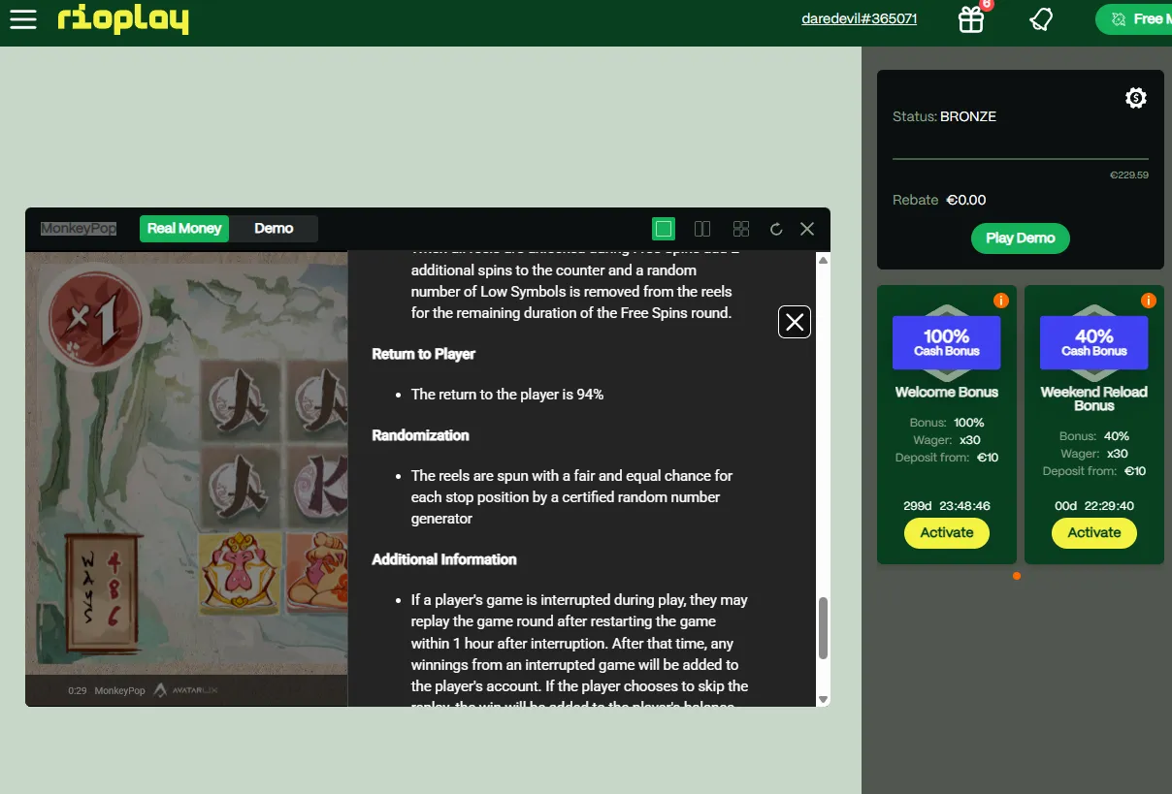Select the 100% Cash Bonus badge
1172x794 pixels.
(947, 342)
